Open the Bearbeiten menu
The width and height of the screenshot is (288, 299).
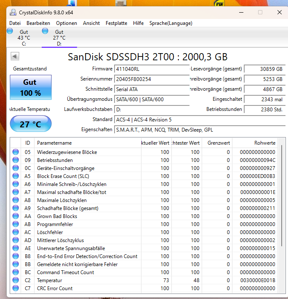[x=38, y=23]
